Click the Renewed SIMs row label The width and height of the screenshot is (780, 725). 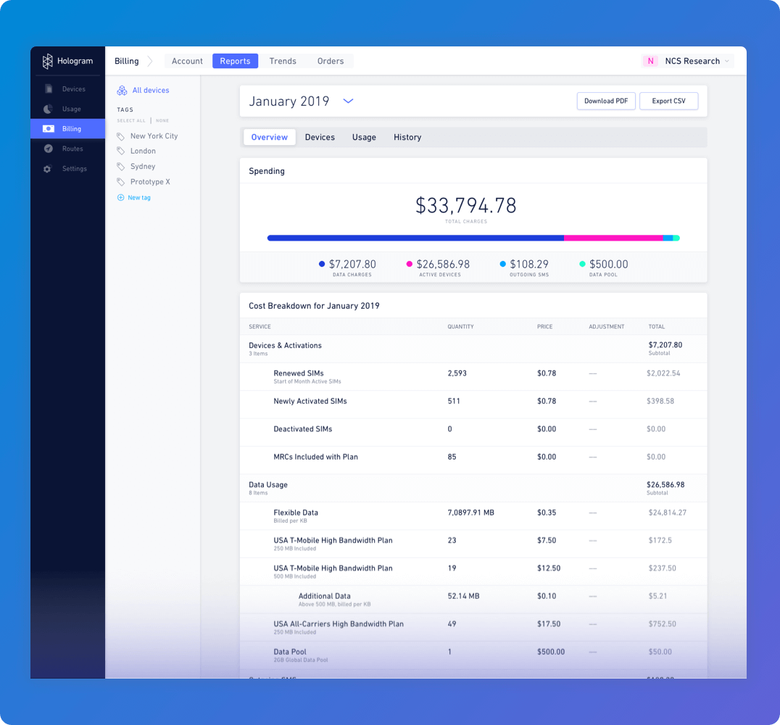coord(299,373)
